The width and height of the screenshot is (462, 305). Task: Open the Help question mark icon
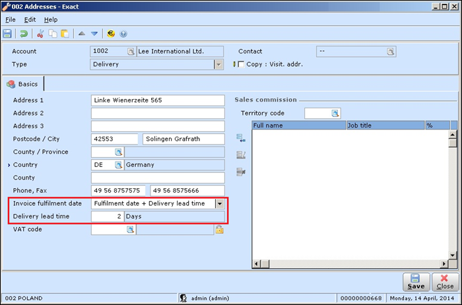click(x=123, y=34)
